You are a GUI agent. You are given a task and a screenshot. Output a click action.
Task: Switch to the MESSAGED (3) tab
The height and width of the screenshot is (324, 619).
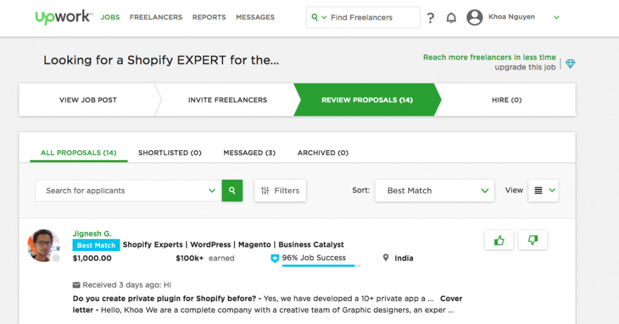coord(250,153)
